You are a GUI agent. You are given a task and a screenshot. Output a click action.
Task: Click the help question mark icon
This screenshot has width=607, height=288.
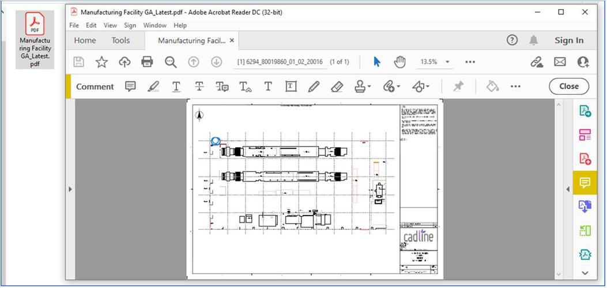click(x=512, y=40)
